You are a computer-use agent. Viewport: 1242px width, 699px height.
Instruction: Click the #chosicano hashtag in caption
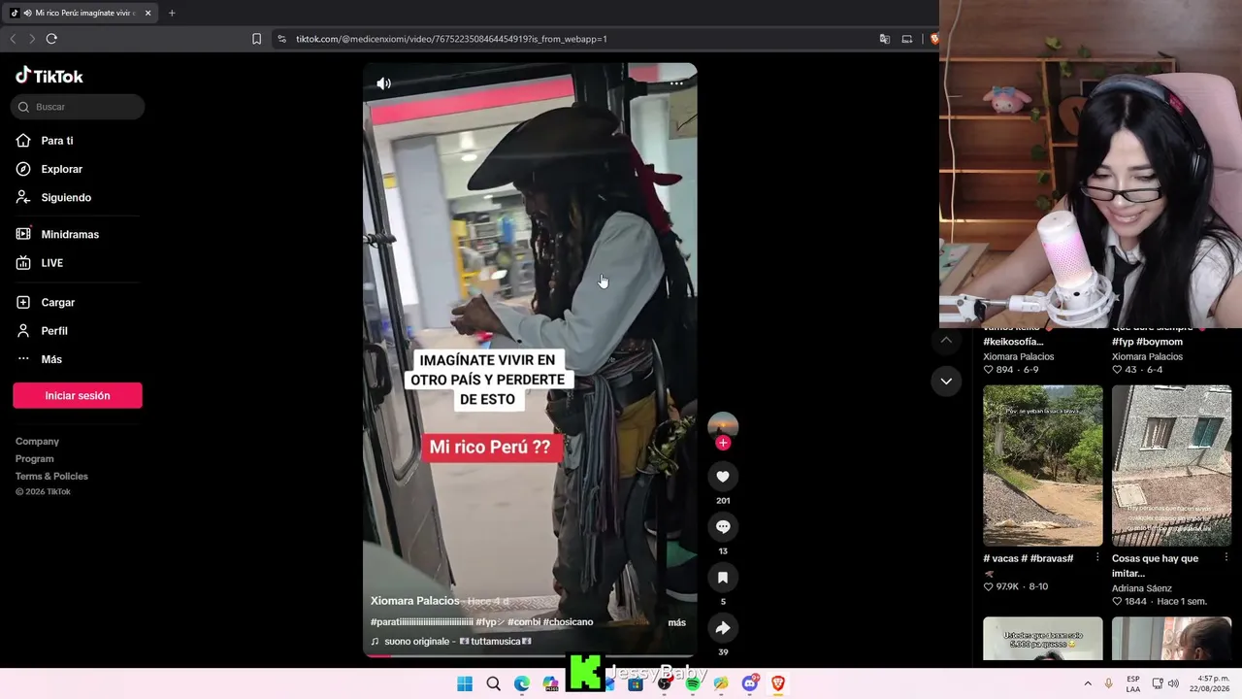click(568, 622)
